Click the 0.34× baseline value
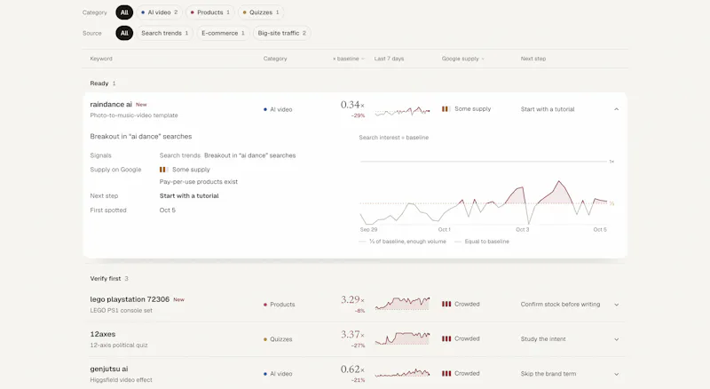Screen dimensions: 710x389 tap(352, 105)
